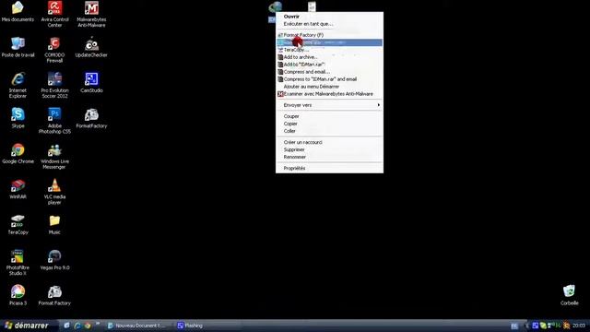Open Mes documents desktop icon
This screenshot has height=332, width=590.
point(18,11)
